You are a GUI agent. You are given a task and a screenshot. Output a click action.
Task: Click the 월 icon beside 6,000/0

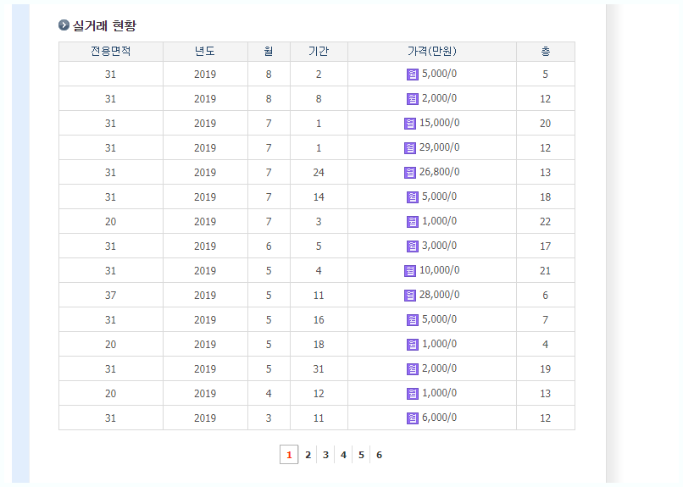[x=413, y=418]
